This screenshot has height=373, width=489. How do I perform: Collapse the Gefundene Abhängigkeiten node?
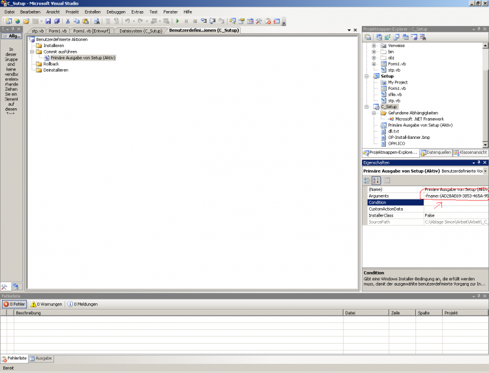pos(374,113)
